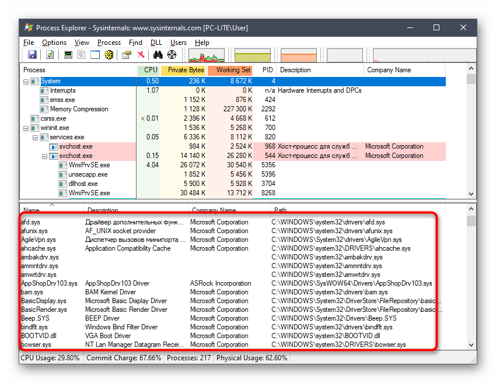Screen dimensions: 496x383
Task: Open the System Information toolbar icon
Action: click(68, 55)
